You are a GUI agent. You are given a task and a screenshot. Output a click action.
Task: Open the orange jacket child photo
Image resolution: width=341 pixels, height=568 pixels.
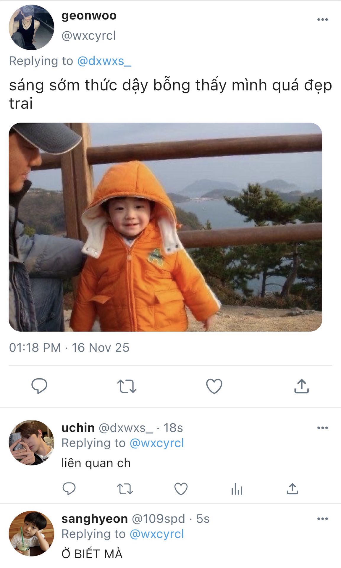click(165, 227)
